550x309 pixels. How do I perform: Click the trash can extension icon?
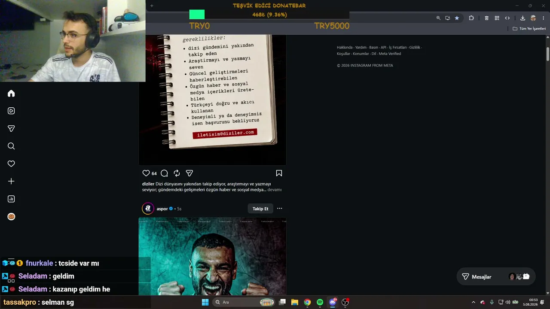point(486,18)
